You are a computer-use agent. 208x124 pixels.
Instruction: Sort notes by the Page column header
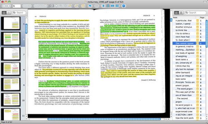click(202, 17)
